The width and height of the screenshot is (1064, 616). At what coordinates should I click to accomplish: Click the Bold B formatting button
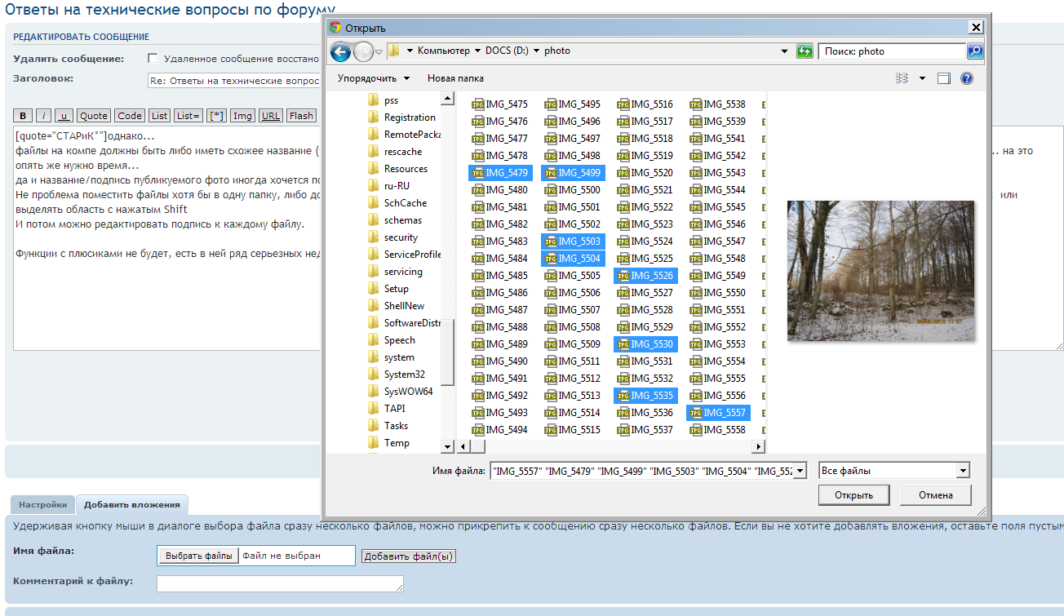24,116
